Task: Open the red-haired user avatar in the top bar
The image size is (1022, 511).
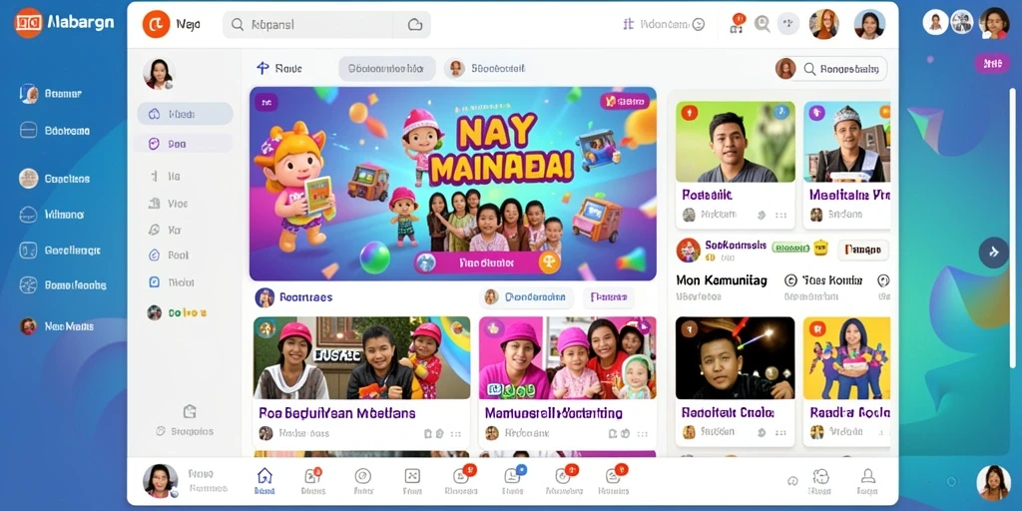Action: coord(823,24)
